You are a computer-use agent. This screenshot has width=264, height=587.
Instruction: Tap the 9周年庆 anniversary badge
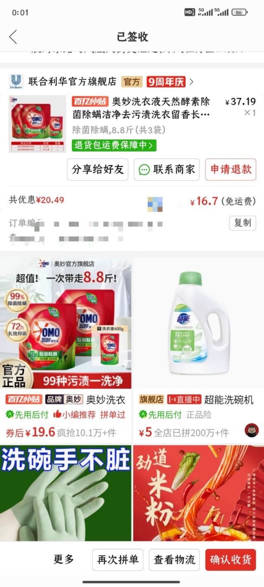pos(166,82)
